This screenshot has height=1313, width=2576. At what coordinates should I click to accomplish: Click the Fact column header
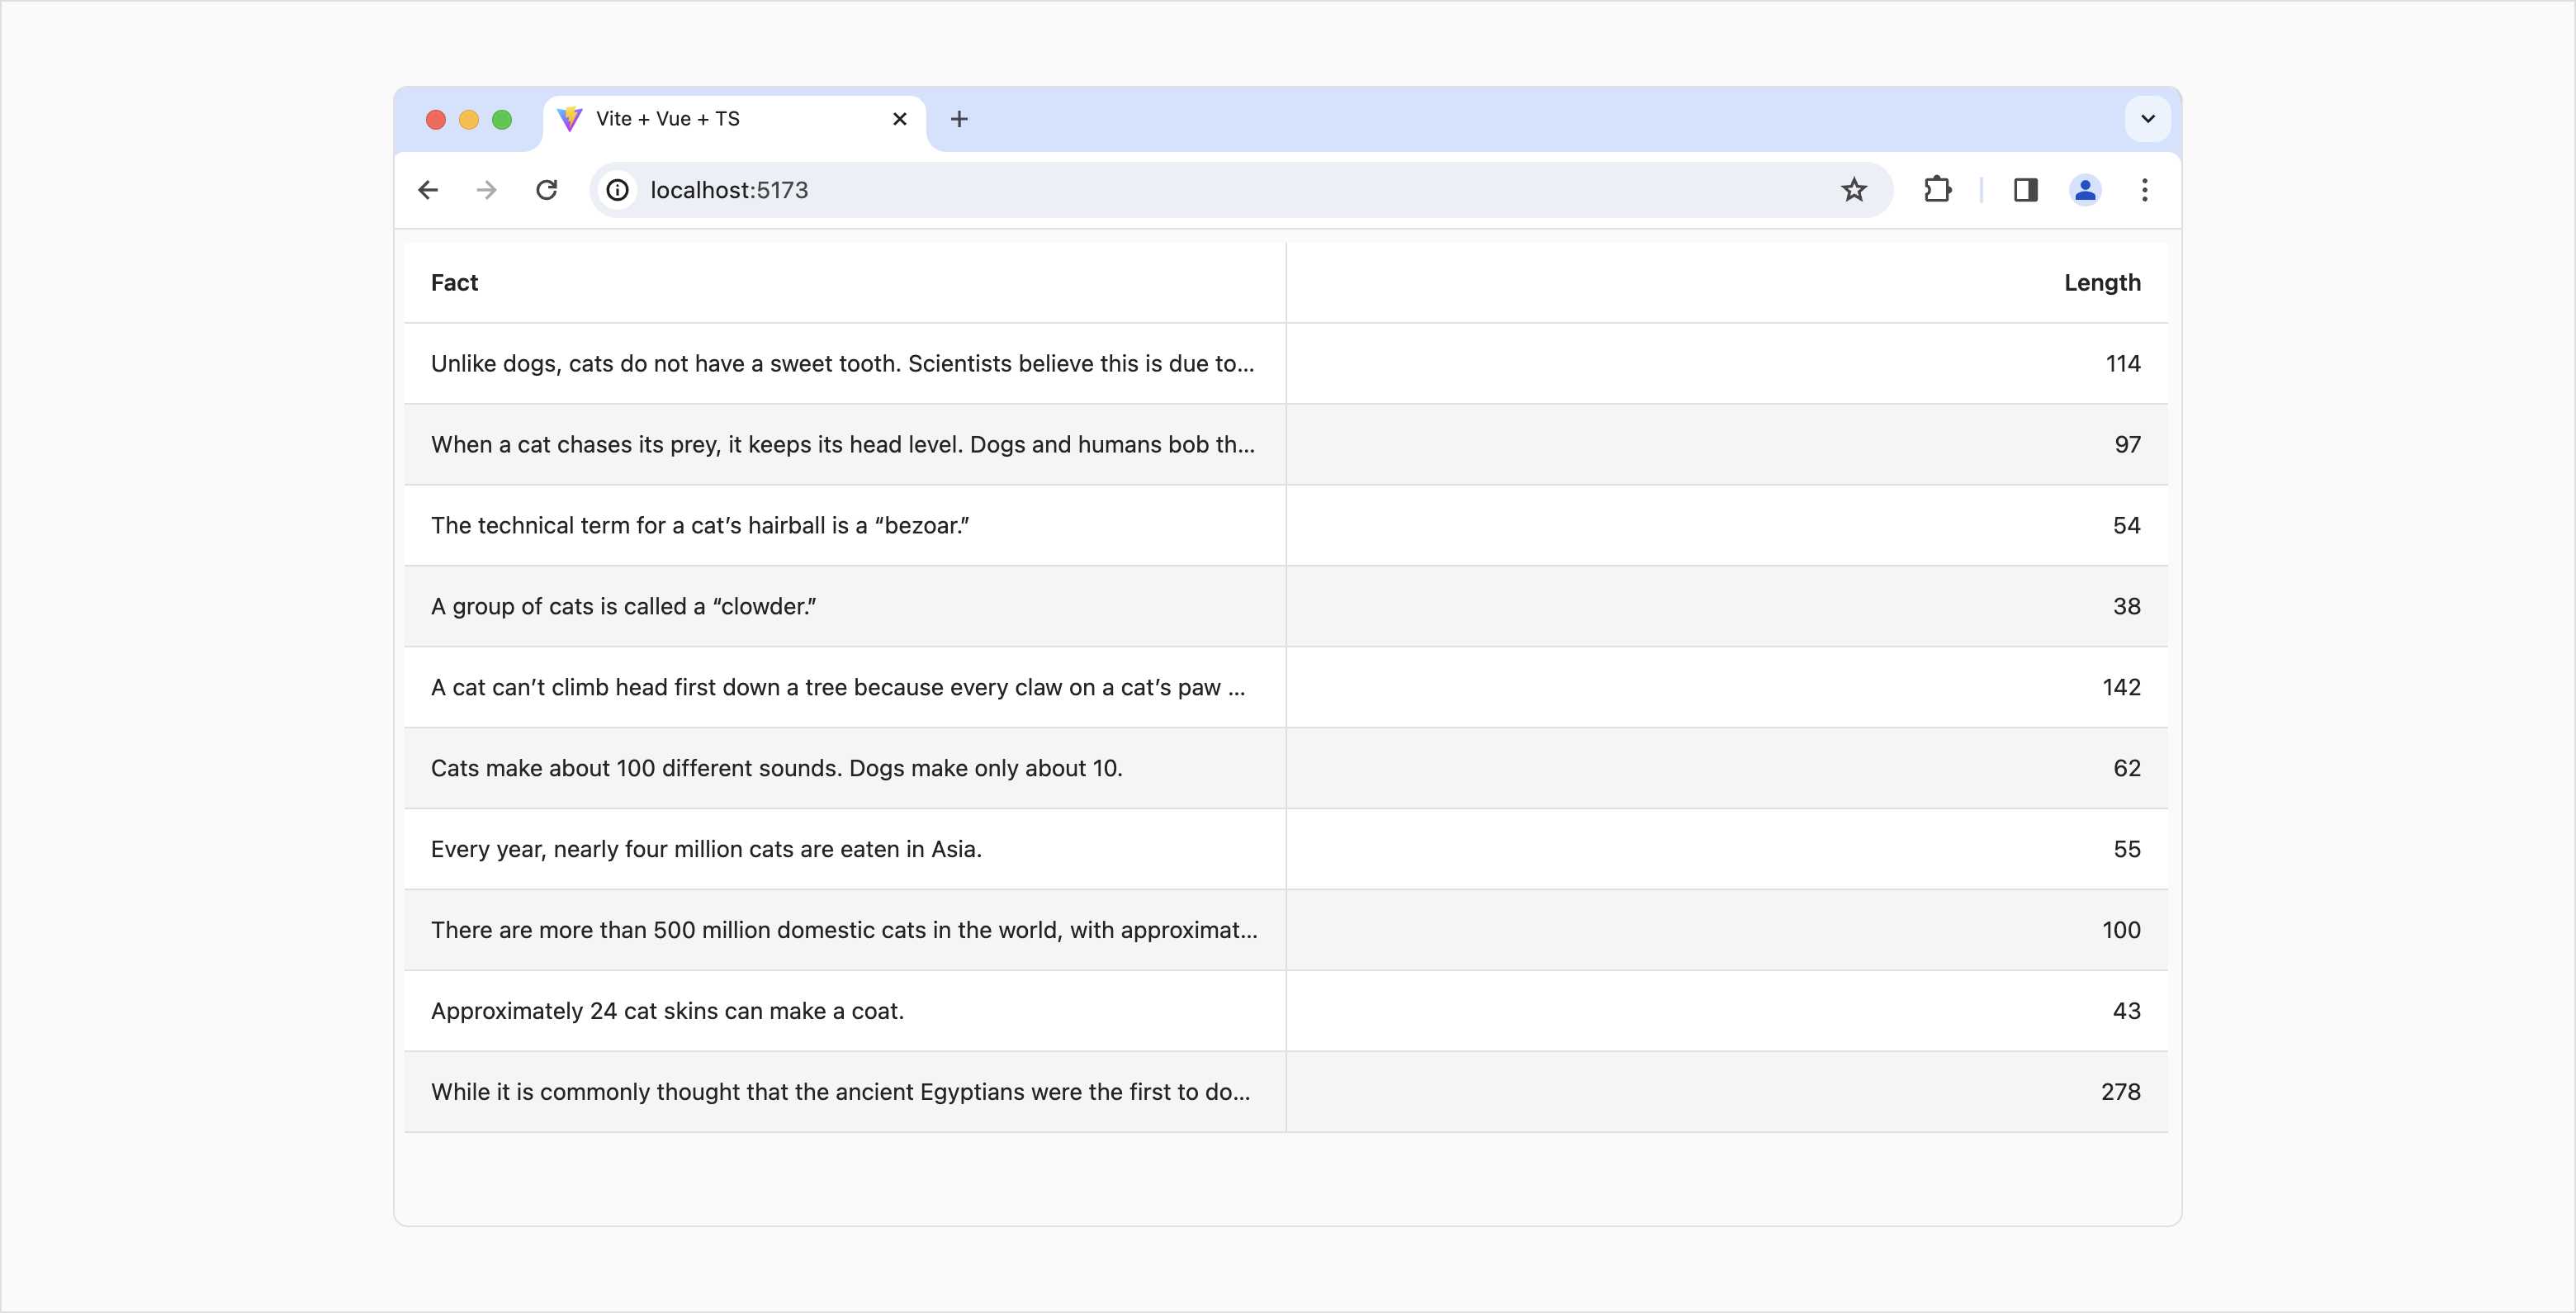(x=455, y=283)
